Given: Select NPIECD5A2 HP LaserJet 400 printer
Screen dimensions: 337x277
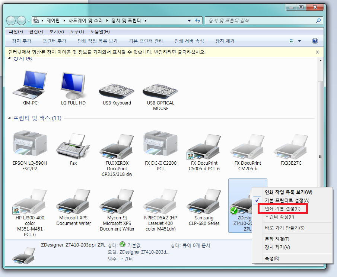Looking at the screenshot, I should tap(160, 201).
